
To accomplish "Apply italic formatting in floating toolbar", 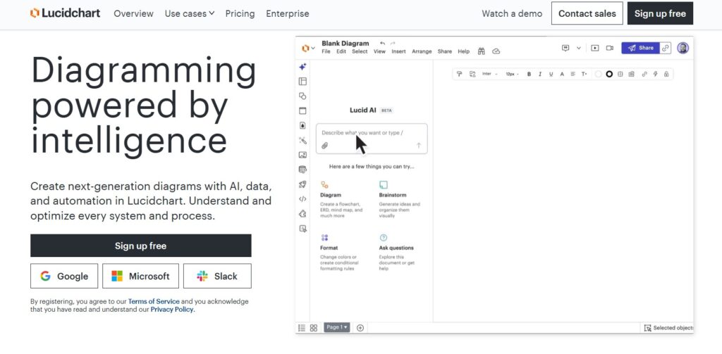I will click(x=540, y=74).
